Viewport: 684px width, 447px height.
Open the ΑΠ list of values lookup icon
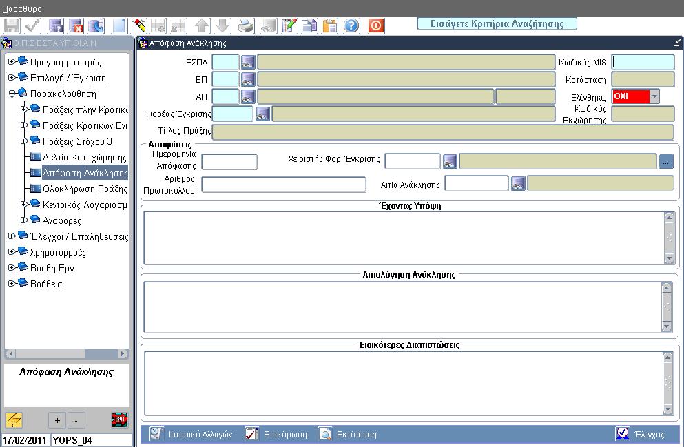click(248, 96)
